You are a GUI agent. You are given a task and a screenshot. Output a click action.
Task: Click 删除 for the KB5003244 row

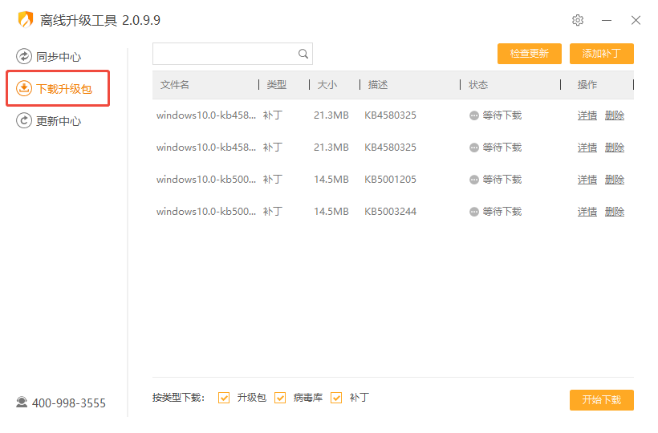tap(615, 212)
